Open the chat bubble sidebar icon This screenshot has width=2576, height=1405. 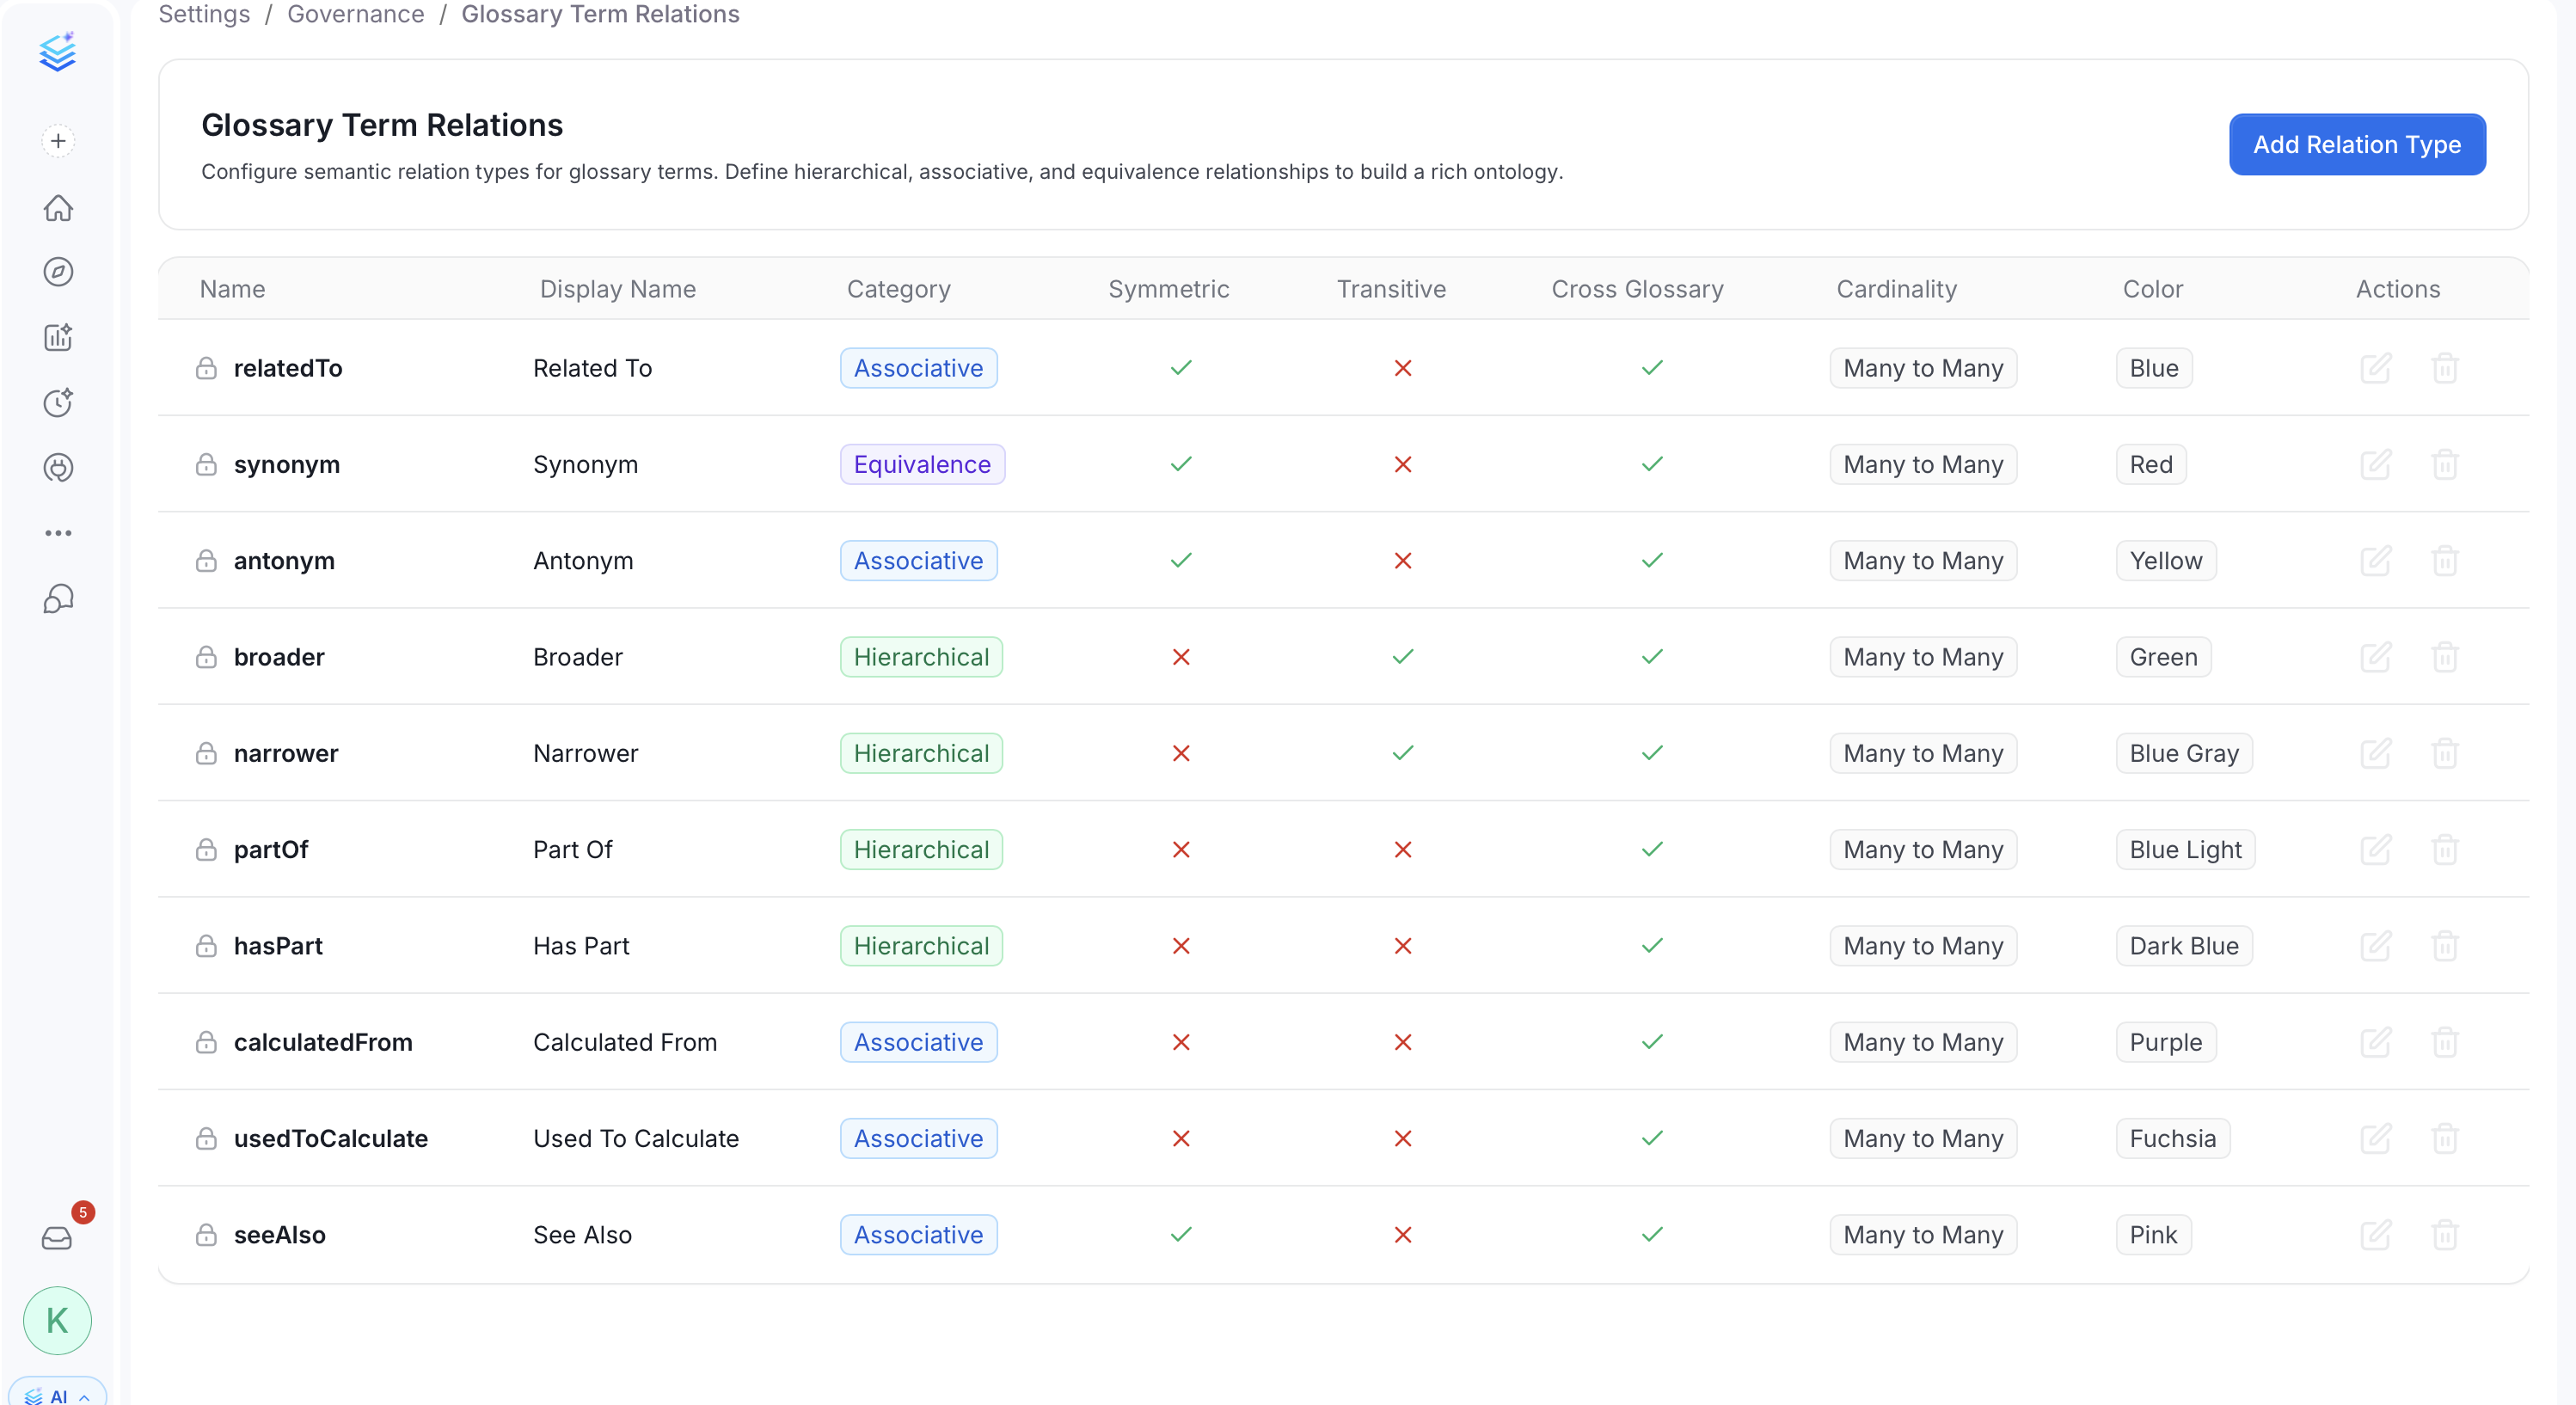(x=58, y=598)
